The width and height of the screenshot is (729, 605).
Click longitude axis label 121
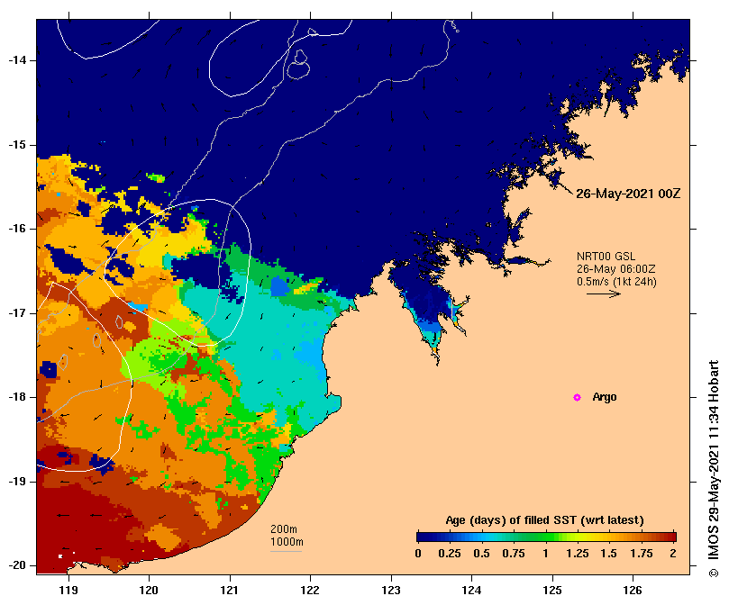[x=230, y=590]
